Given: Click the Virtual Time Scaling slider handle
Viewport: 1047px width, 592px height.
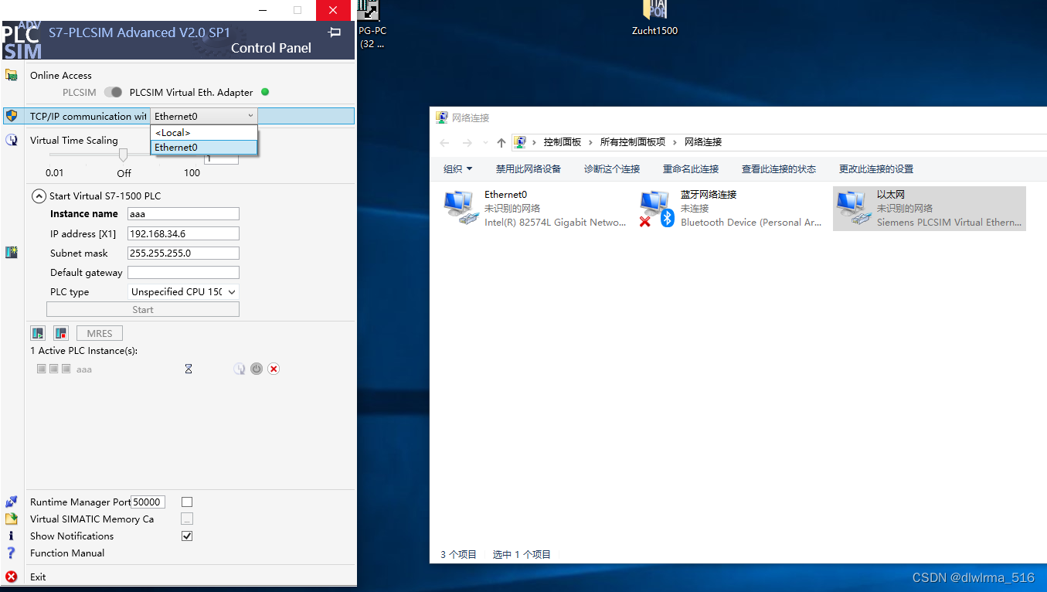Looking at the screenshot, I should 123,155.
